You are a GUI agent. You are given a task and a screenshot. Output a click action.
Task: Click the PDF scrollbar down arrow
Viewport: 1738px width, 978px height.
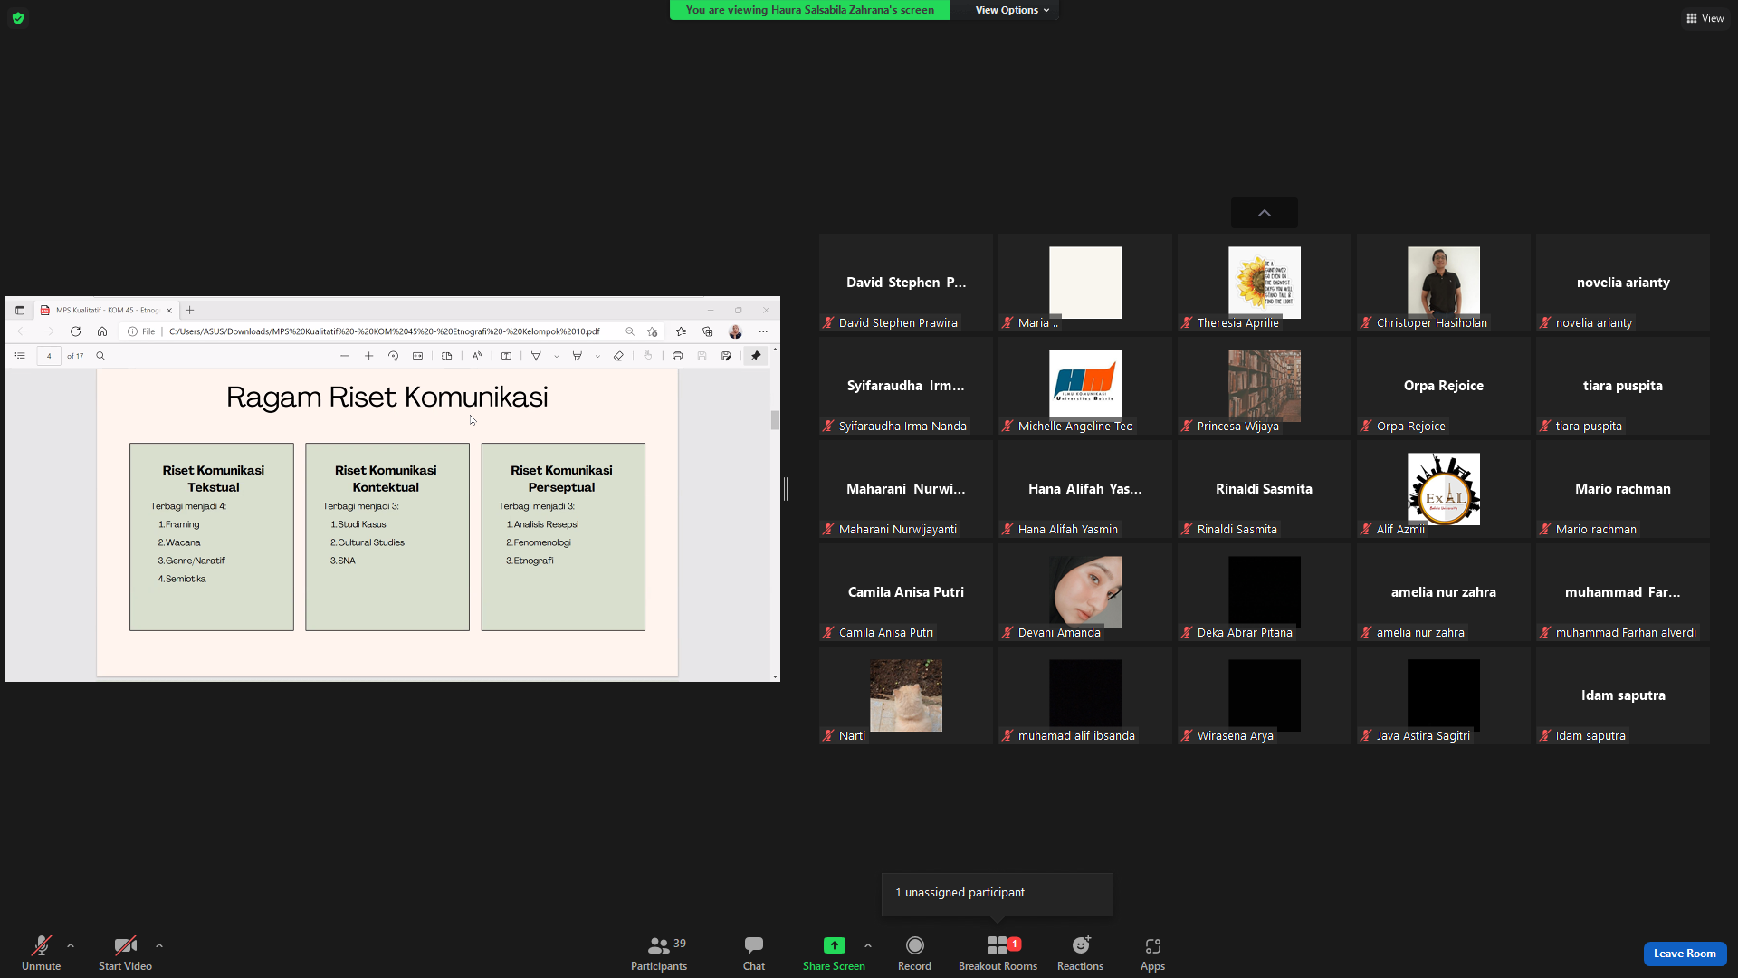coord(775,676)
